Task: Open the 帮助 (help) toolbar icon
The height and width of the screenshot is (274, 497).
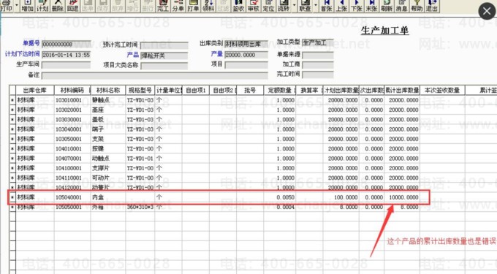Action: (417, 6)
